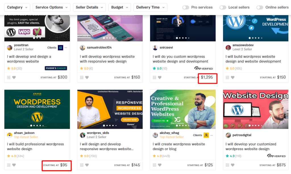291x174 pixels.
Task: Expand the Service Options dropdown
Action: [51, 7]
